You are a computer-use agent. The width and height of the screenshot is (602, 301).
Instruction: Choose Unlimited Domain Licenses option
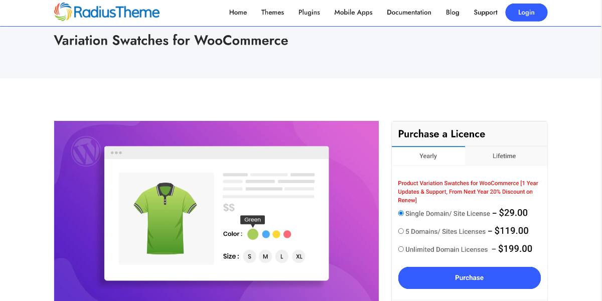tap(401, 249)
